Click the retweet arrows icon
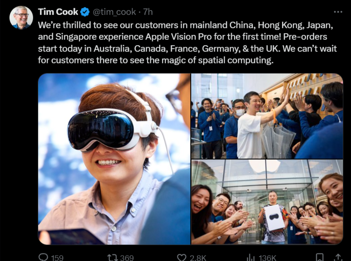Screen dimensions: 351x261 (113, 258)
